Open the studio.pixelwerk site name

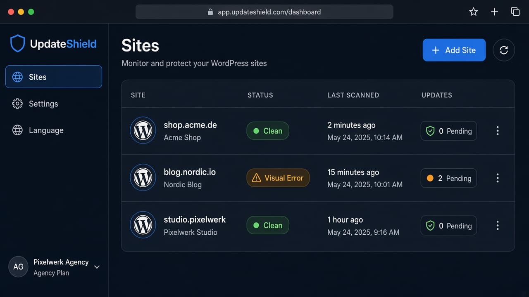(x=195, y=219)
